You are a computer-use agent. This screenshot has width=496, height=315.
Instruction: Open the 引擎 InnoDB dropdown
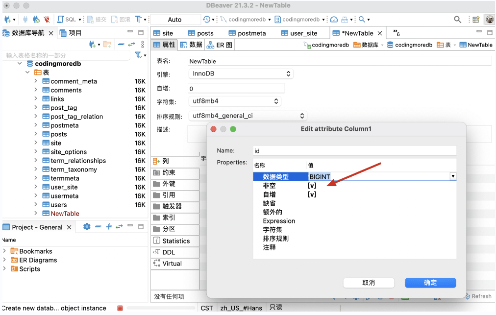click(x=241, y=74)
